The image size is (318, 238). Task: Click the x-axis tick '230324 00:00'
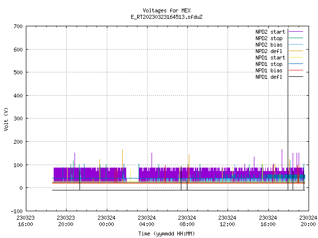[106, 221]
